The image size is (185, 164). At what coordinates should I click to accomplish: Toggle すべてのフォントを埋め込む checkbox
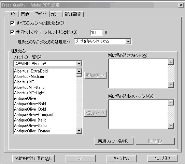(x=12, y=23)
